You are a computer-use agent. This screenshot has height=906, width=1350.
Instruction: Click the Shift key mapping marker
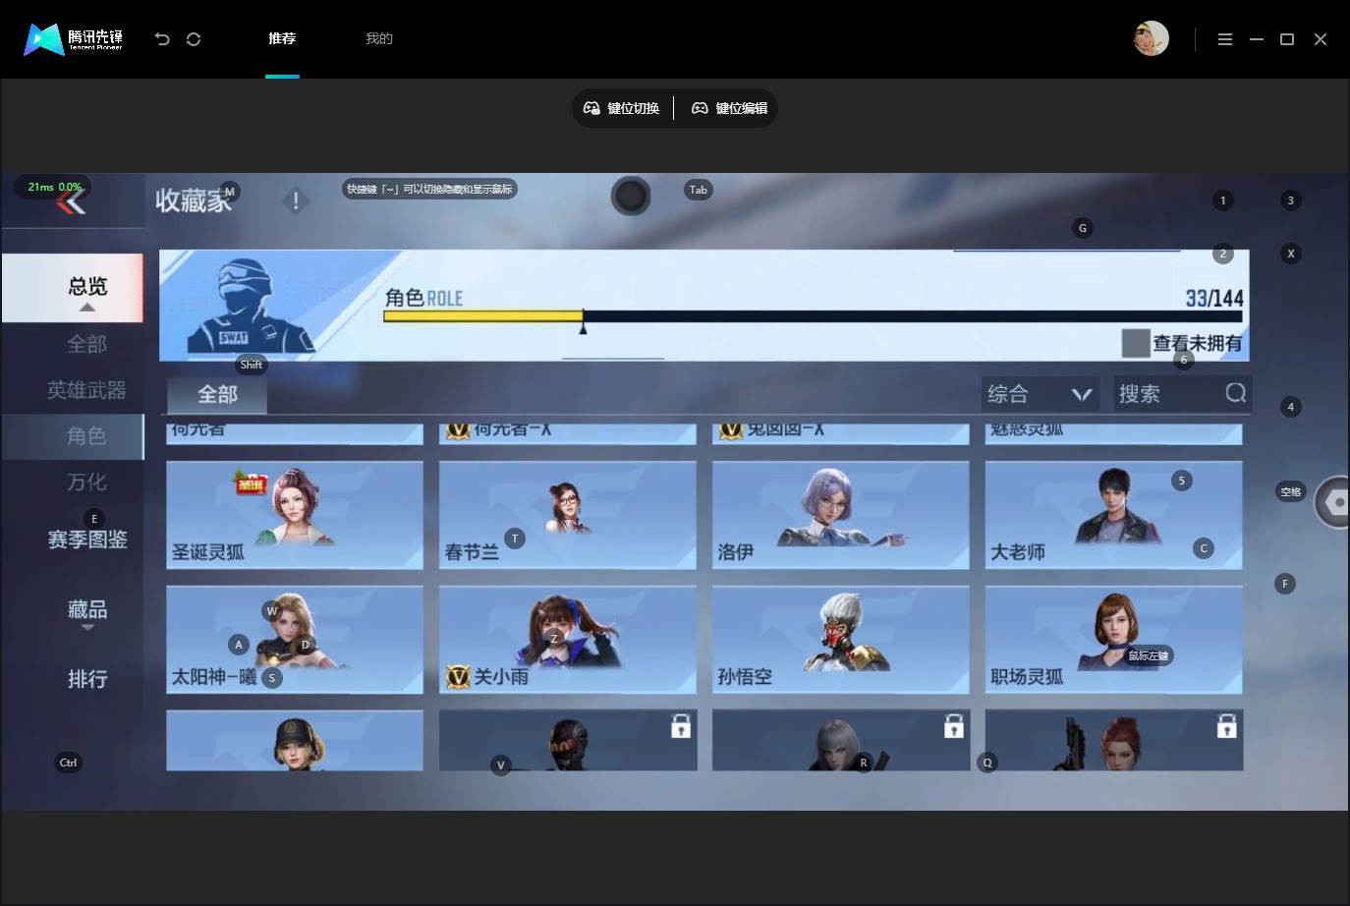pos(252,365)
